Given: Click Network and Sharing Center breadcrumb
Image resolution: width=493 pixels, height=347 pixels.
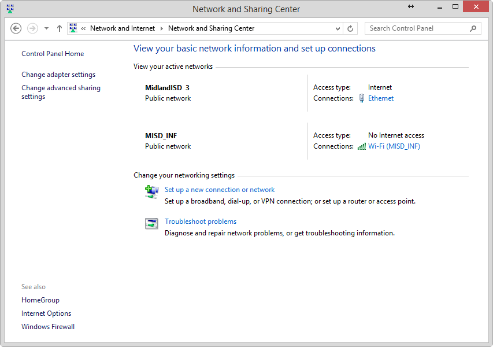Looking at the screenshot, I should tap(212, 28).
